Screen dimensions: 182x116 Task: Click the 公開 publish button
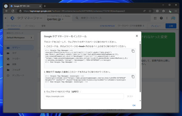pyautogui.click(x=171, y=26)
